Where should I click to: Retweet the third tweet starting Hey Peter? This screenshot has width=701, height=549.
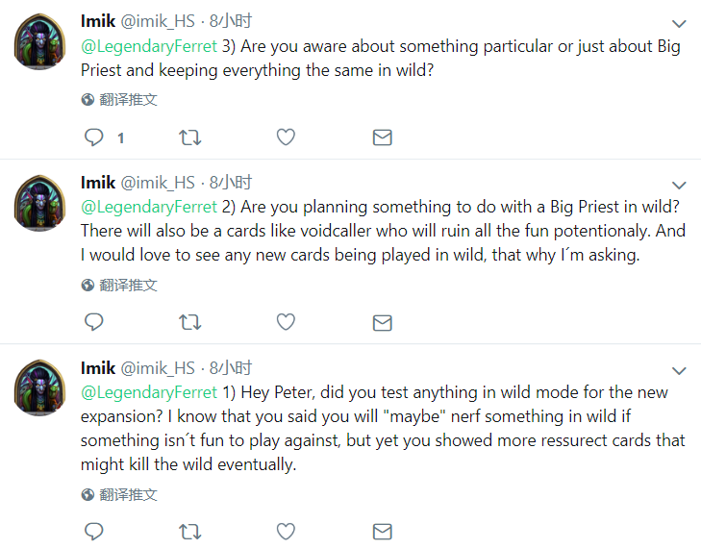point(190,531)
